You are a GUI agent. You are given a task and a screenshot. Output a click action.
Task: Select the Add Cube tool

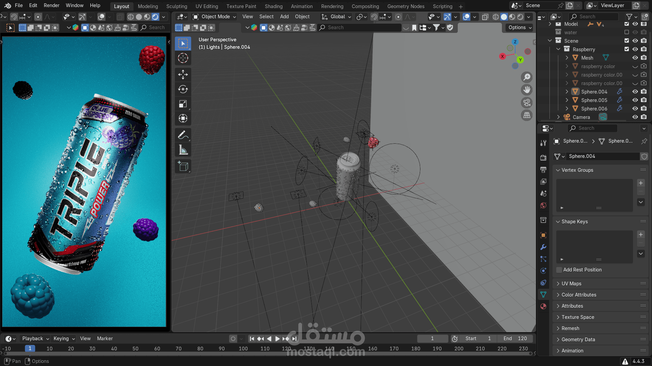[x=183, y=166]
